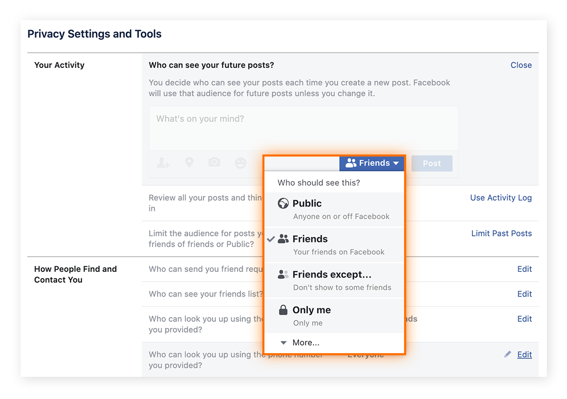Choose Only me audience option
This screenshot has width=567, height=399.
[334, 316]
